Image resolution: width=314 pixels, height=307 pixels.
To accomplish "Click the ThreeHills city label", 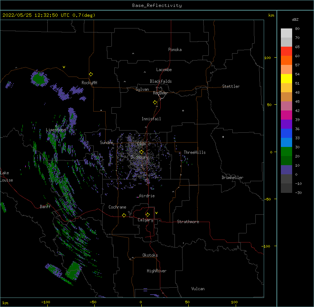I will [195, 152].
